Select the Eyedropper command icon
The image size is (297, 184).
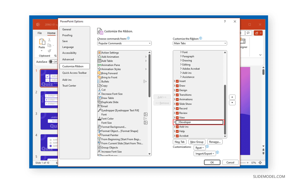coord(99,110)
